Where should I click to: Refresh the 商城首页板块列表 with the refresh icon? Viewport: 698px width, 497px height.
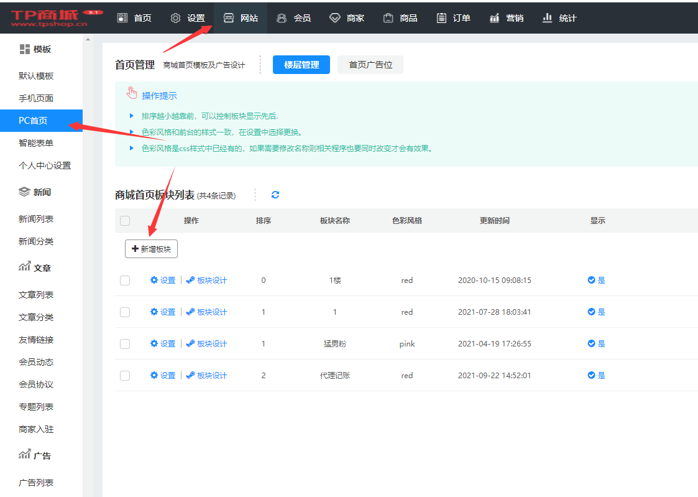click(x=275, y=195)
